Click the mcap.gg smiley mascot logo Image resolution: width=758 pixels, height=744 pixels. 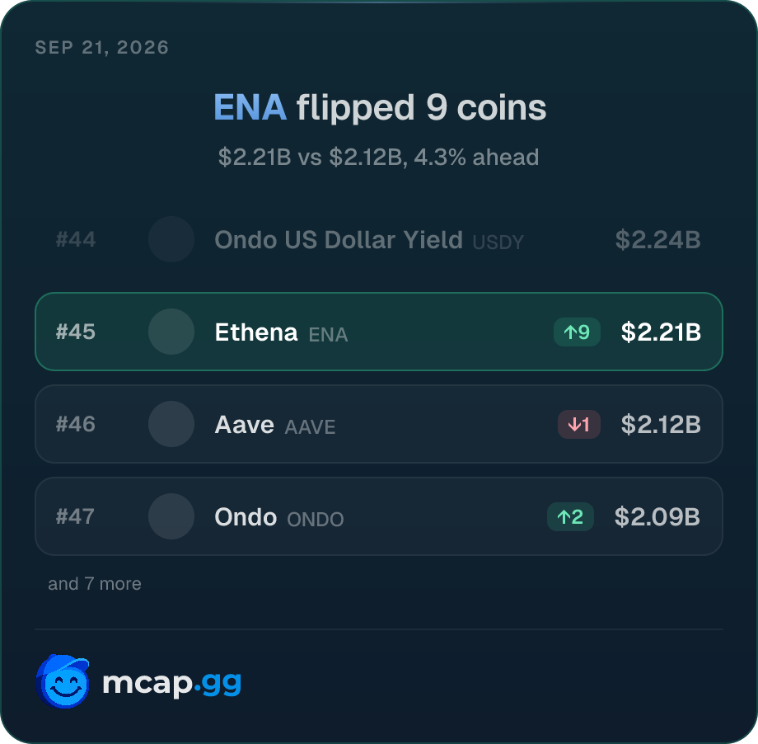pyautogui.click(x=63, y=681)
